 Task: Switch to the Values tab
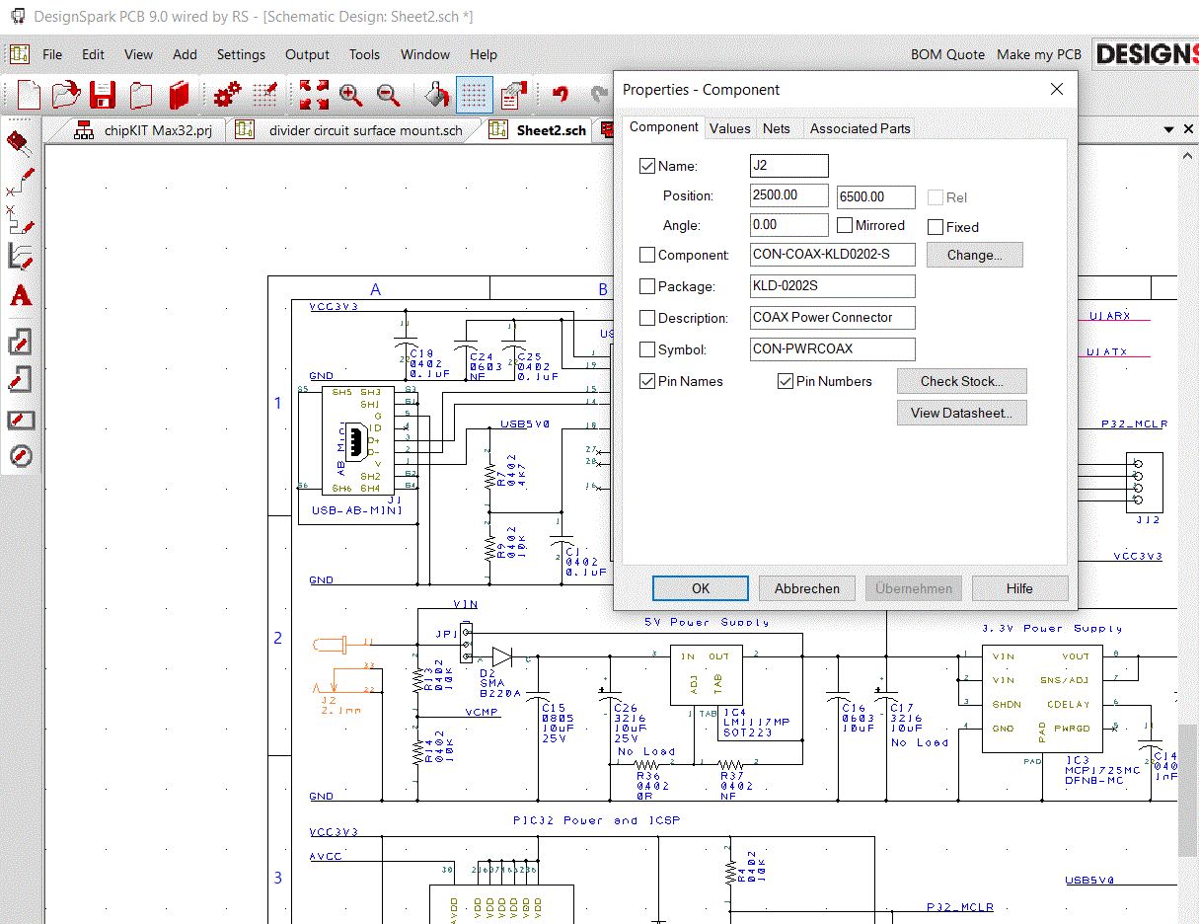(x=729, y=128)
